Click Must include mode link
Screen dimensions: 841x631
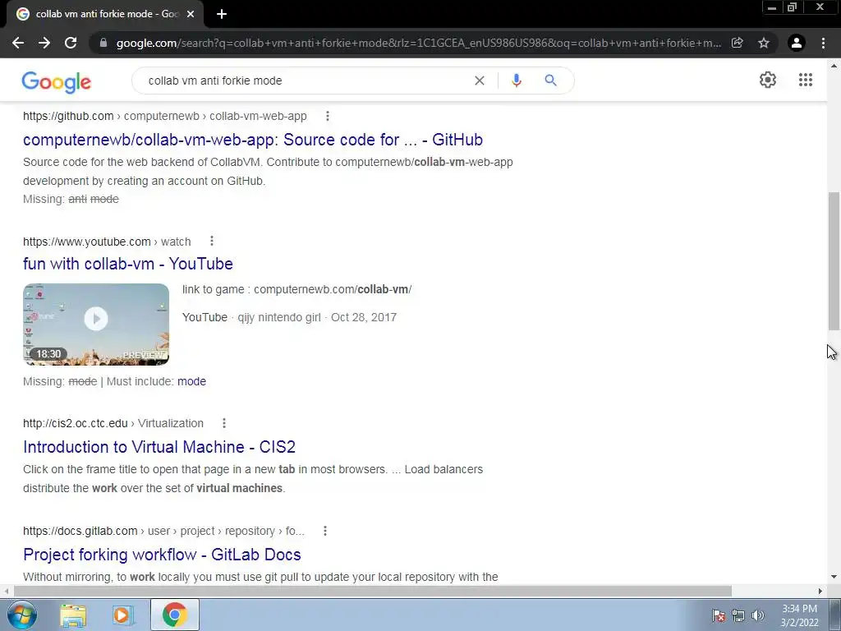pos(191,381)
